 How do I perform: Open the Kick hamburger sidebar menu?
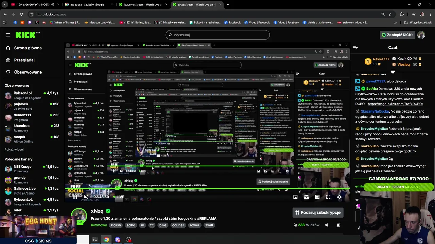8,35
